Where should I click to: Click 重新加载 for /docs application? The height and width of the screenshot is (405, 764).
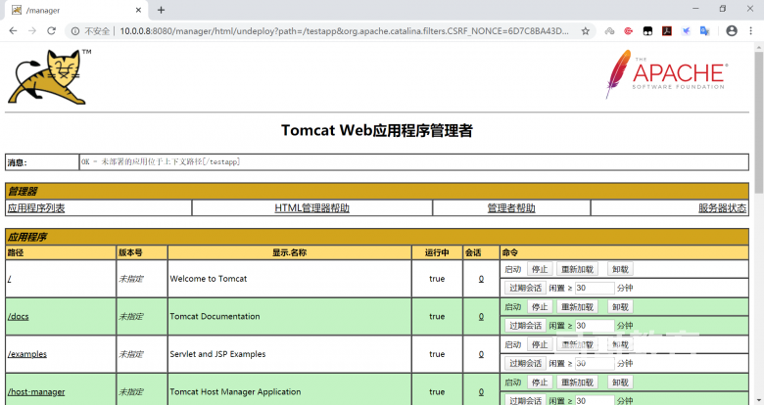[577, 307]
